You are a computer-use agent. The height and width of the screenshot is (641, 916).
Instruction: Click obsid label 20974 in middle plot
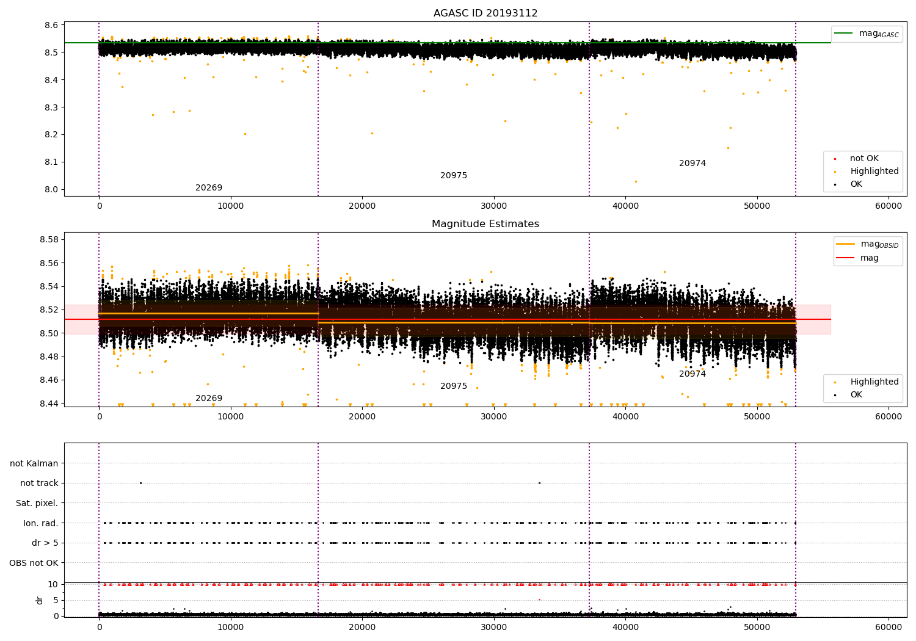(692, 374)
